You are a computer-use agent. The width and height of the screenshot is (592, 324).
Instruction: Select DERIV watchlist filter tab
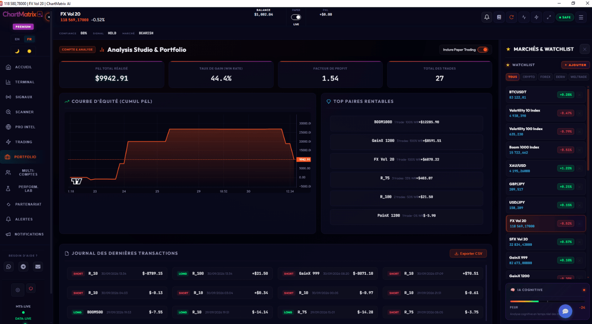561,77
